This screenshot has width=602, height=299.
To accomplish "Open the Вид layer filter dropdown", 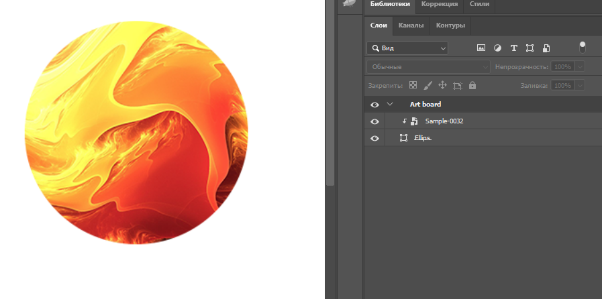I will [x=407, y=48].
